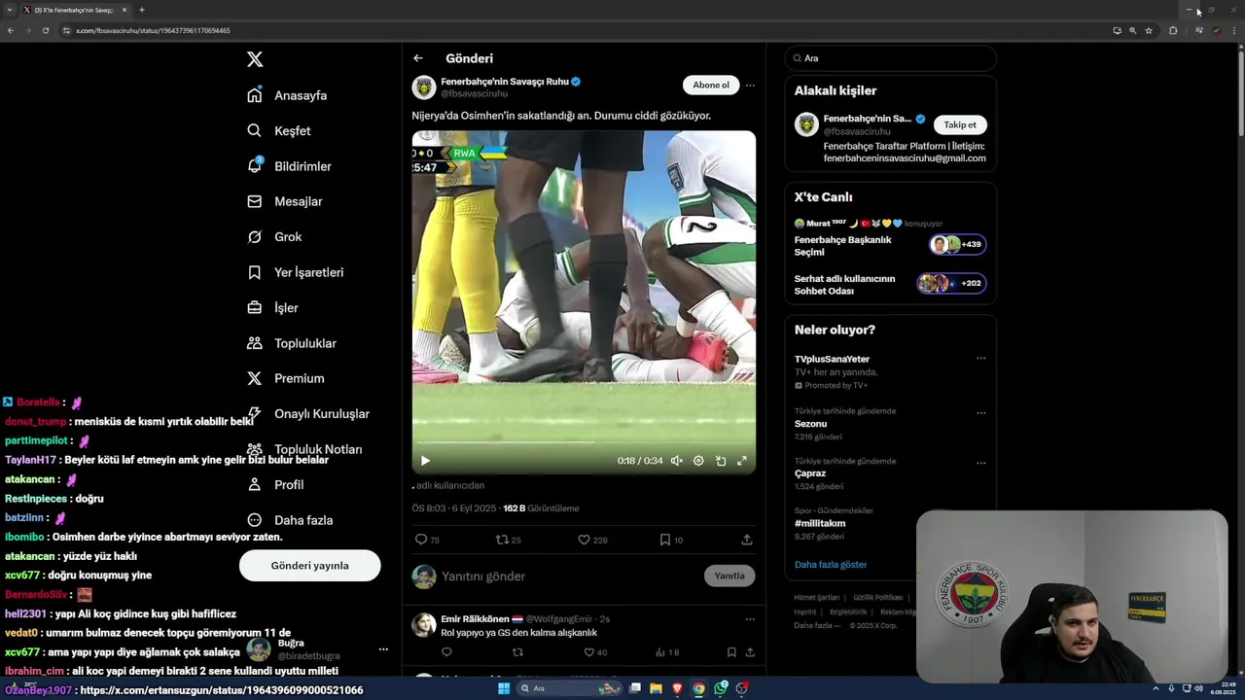Open Chrome from the taskbar
The height and width of the screenshot is (700, 1245).
tap(698, 688)
